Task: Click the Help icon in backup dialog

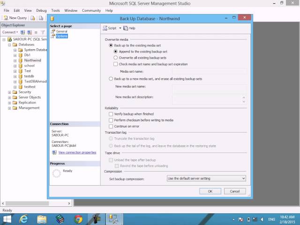Action: [x=126, y=28]
